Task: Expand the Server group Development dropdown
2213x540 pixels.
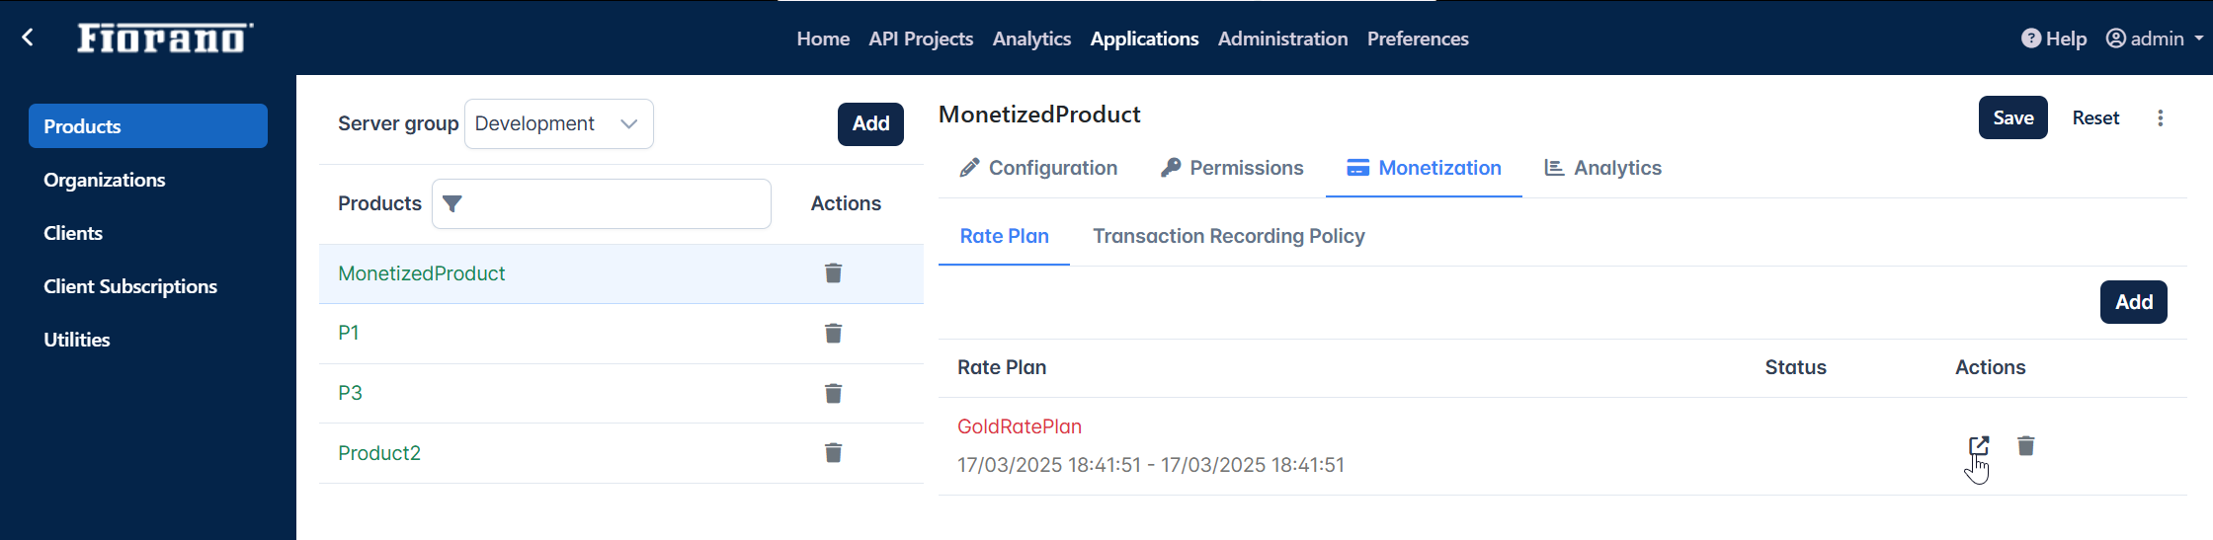Action: point(558,124)
